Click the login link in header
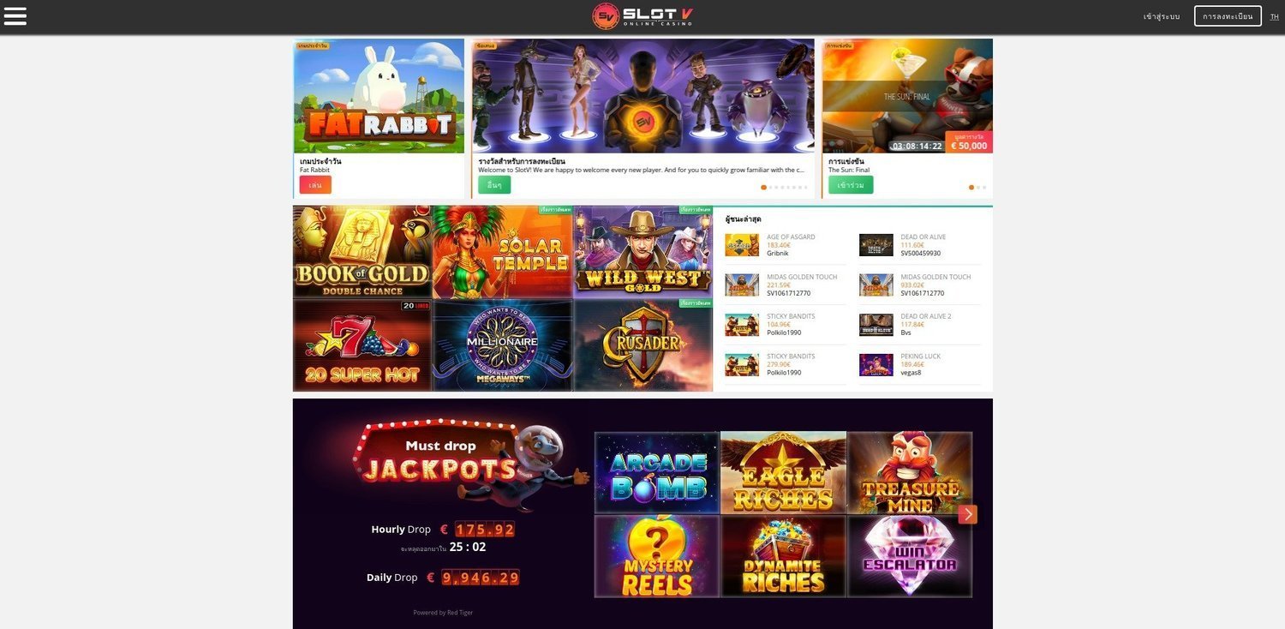The width and height of the screenshot is (1285, 629). (x=1161, y=16)
